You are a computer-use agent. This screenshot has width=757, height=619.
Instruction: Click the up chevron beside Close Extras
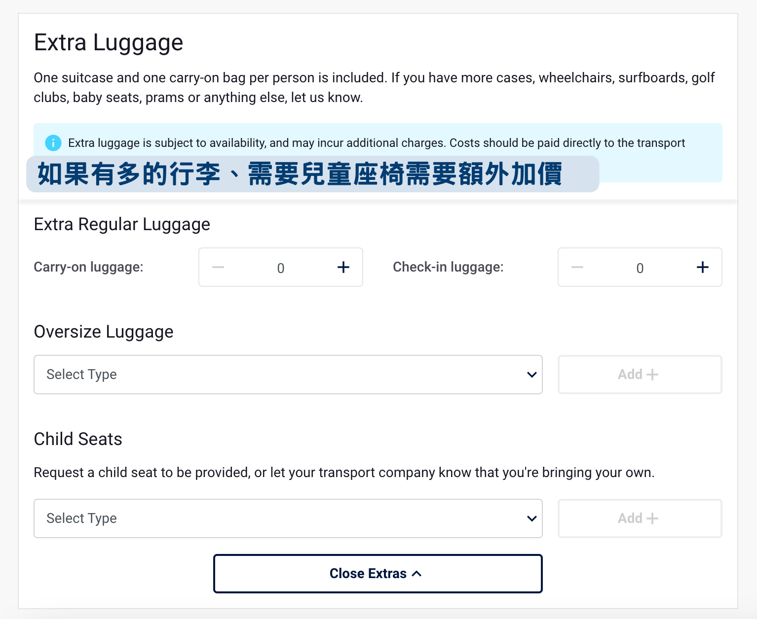(417, 574)
